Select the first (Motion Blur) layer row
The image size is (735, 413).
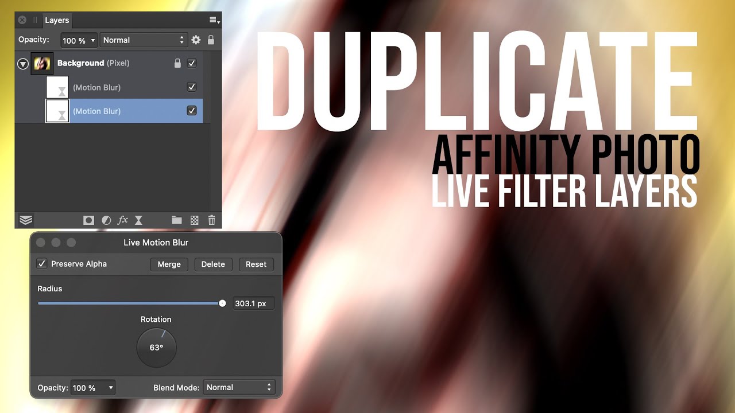click(109, 87)
